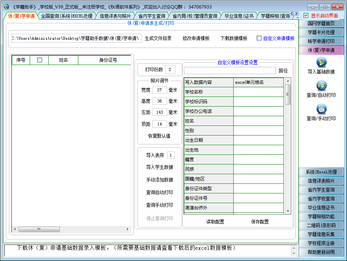Click the 查询/自动打印 icon
Screen dimensions: 347x261
tap(321, 85)
